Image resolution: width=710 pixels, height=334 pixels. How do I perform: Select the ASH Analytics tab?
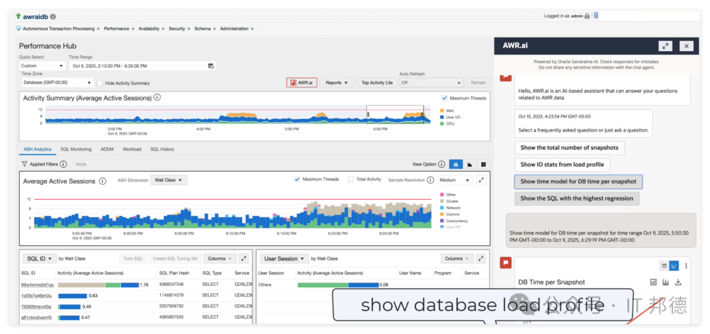tap(37, 149)
